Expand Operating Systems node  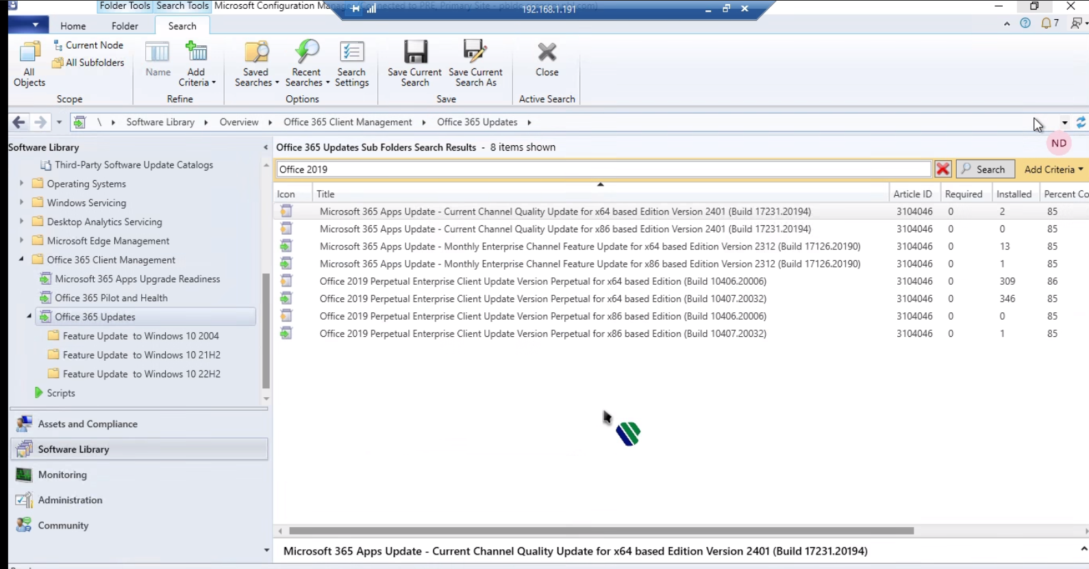(x=21, y=184)
